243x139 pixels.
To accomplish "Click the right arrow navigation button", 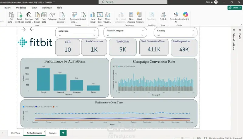I will [x=23, y=29].
